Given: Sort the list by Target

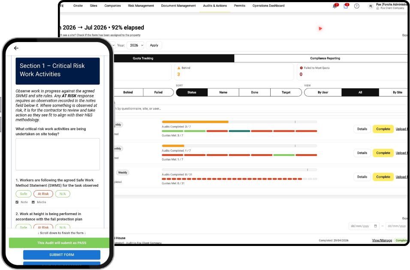Looking at the screenshot, I should tap(286, 92).
